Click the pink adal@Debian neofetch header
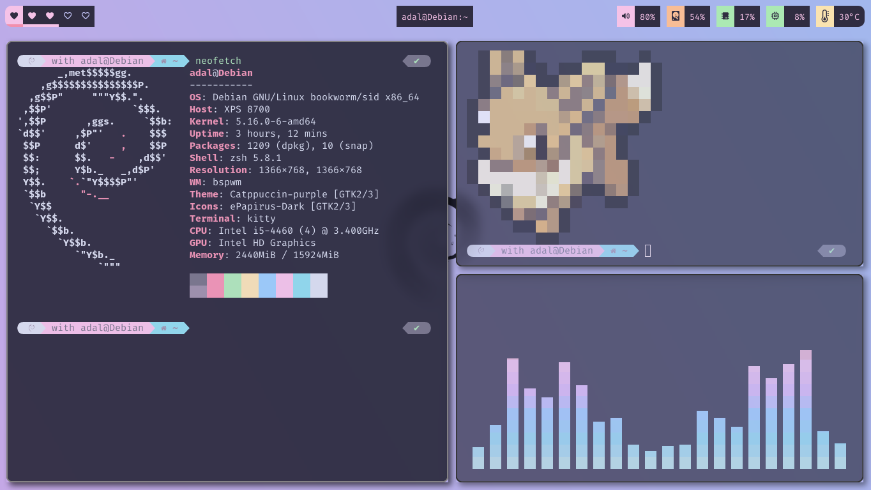The height and width of the screenshot is (490, 871). (x=221, y=73)
